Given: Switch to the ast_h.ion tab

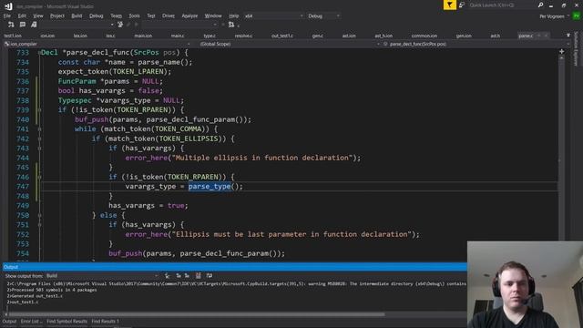Looking at the screenshot, I should (384, 36).
